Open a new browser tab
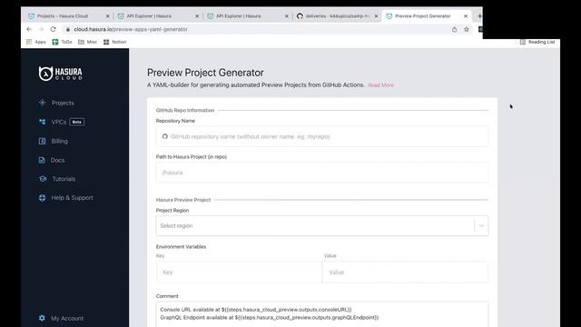The height and width of the screenshot is (327, 581). click(479, 16)
